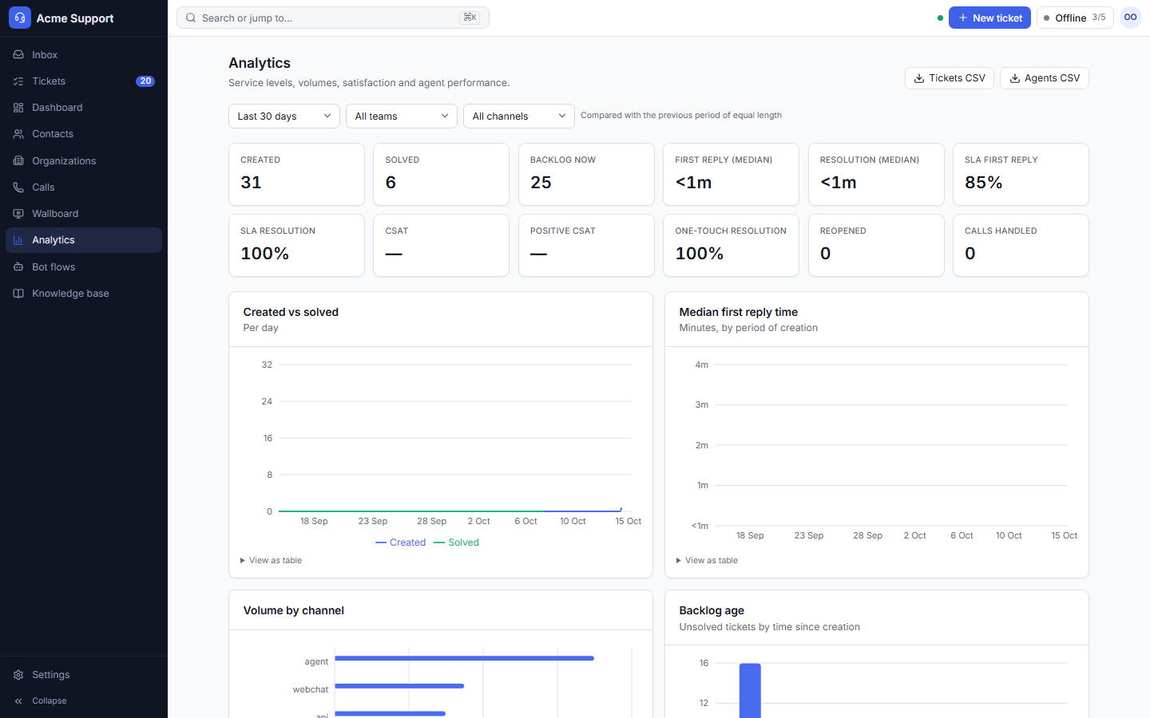The height and width of the screenshot is (718, 1150).
Task: Click the Knowledge base book icon
Action: click(x=18, y=294)
